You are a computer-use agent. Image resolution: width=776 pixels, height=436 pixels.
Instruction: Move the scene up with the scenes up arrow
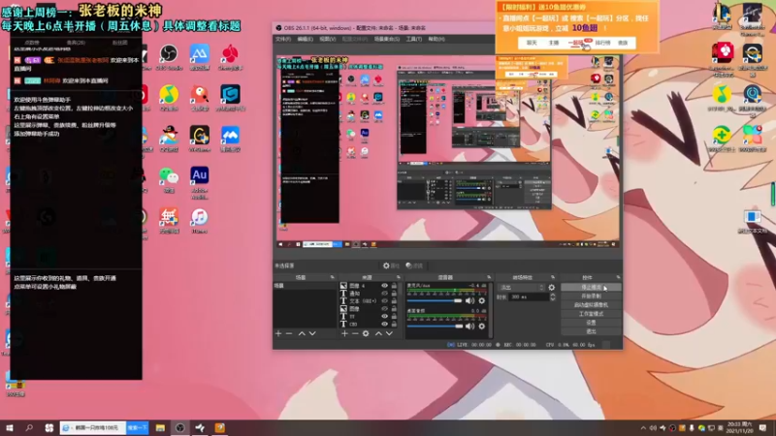click(x=302, y=333)
